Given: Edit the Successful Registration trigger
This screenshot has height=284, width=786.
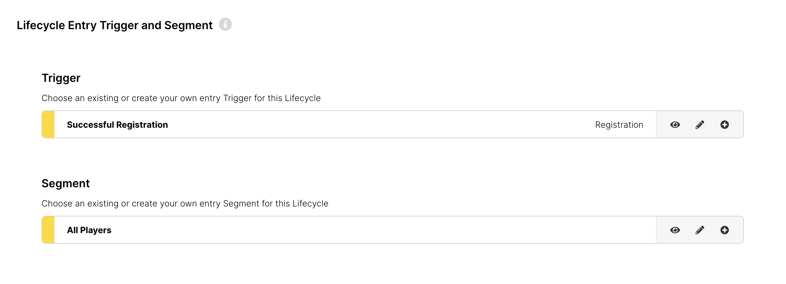Looking at the screenshot, I should coord(700,125).
